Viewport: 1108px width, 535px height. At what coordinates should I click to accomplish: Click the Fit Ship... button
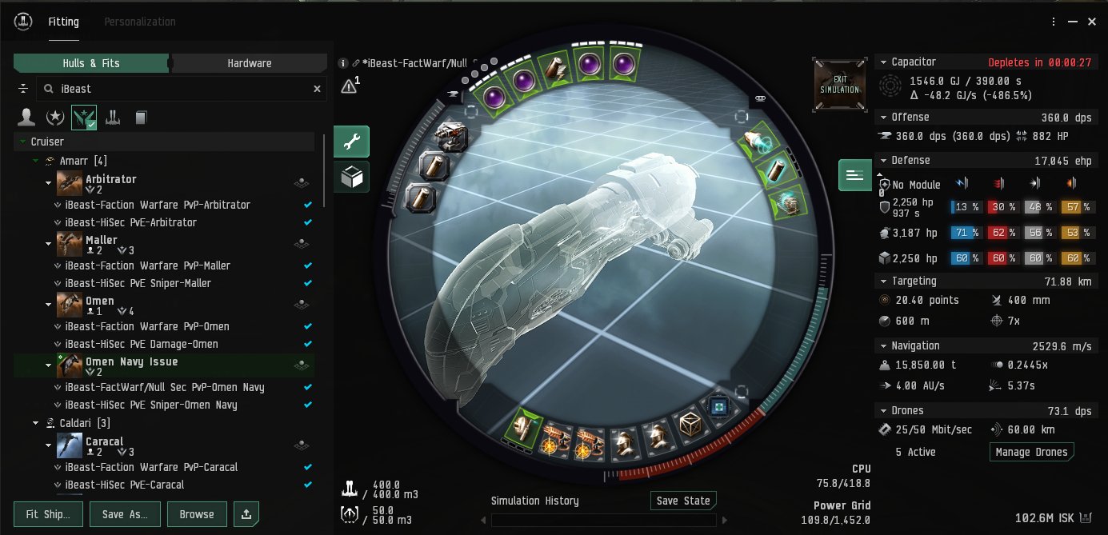coord(48,514)
